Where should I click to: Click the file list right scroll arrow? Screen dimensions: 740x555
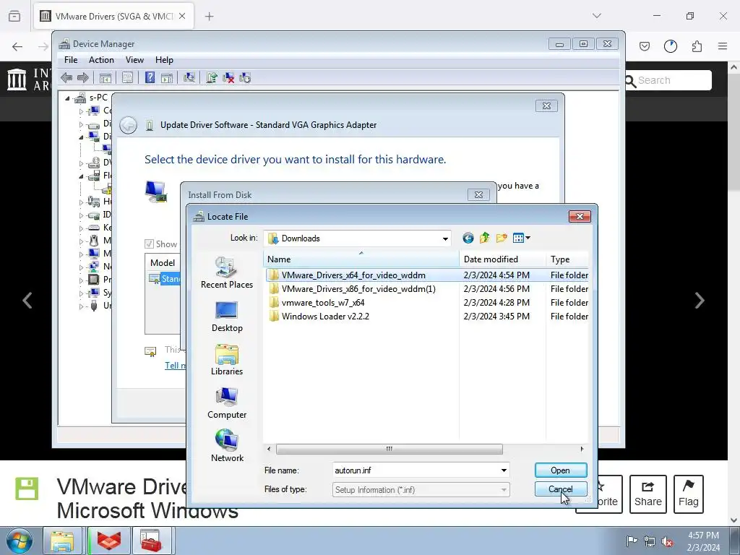point(582,449)
